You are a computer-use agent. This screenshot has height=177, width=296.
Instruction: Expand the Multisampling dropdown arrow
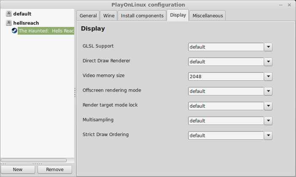[x=268, y=121]
